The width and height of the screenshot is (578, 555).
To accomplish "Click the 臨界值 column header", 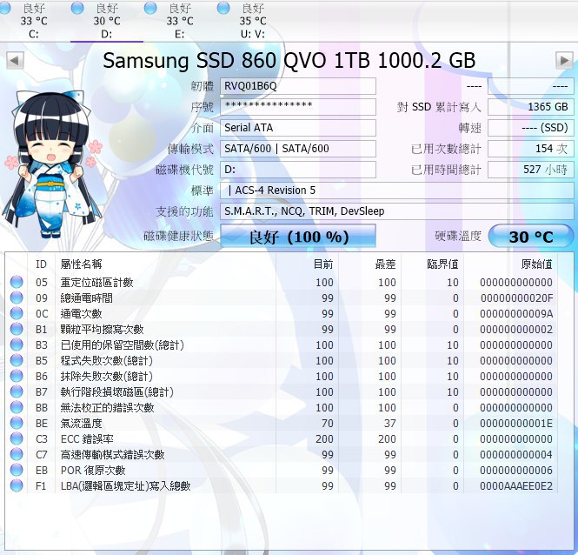I will point(432,264).
